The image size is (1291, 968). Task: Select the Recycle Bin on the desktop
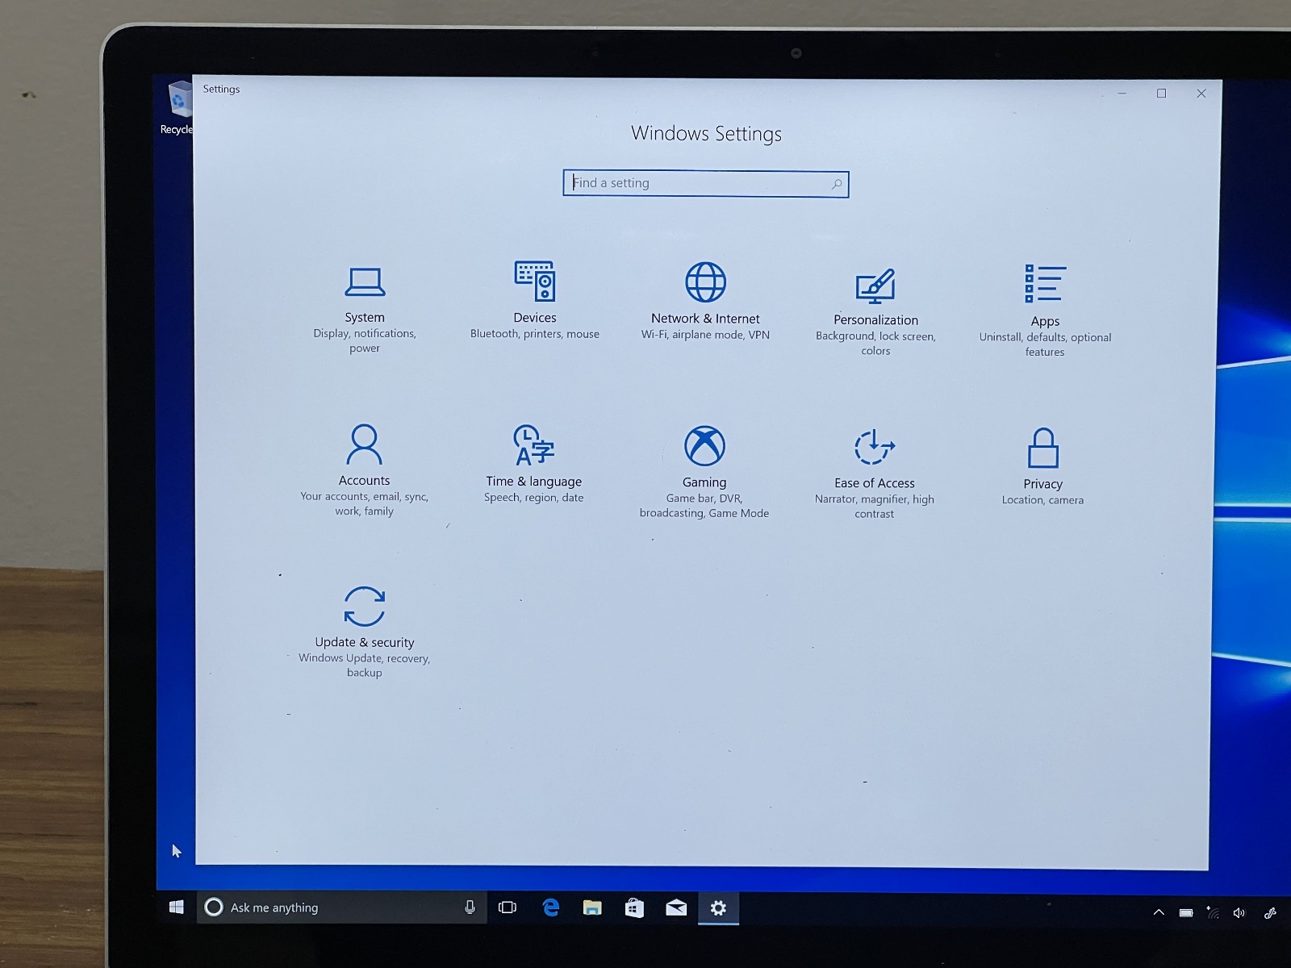(178, 108)
